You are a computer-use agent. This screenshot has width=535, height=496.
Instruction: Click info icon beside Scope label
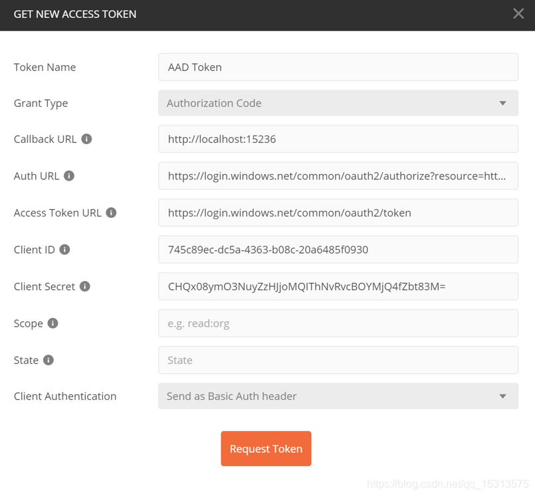coord(53,323)
